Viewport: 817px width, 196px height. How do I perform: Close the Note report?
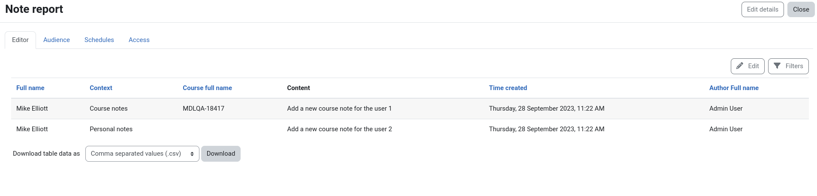801,9
